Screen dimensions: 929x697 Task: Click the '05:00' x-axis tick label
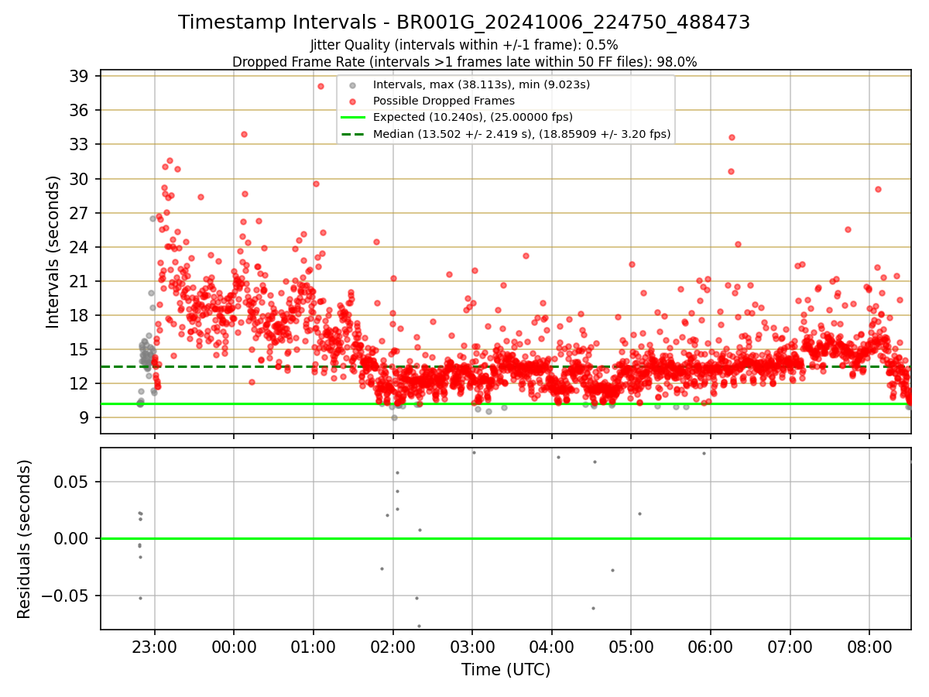[631, 646]
